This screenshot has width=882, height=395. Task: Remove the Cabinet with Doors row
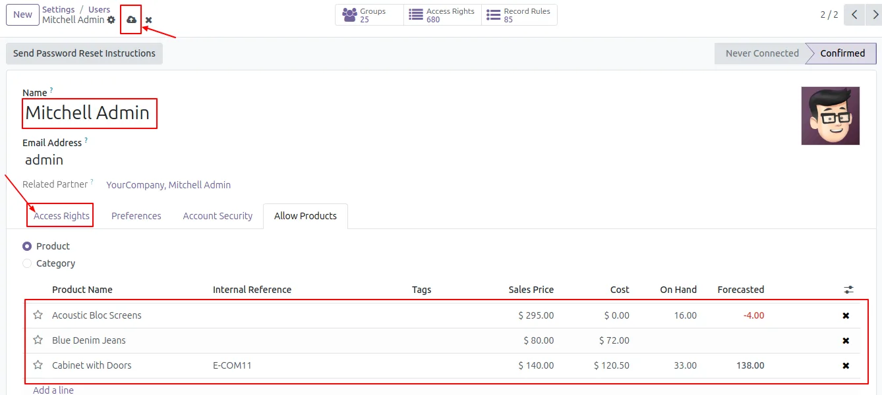846,366
